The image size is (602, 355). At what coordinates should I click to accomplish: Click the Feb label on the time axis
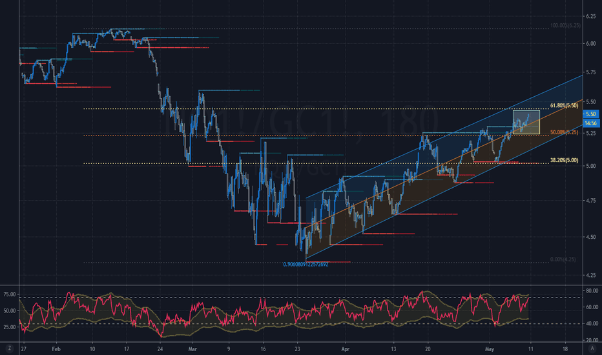point(56,349)
